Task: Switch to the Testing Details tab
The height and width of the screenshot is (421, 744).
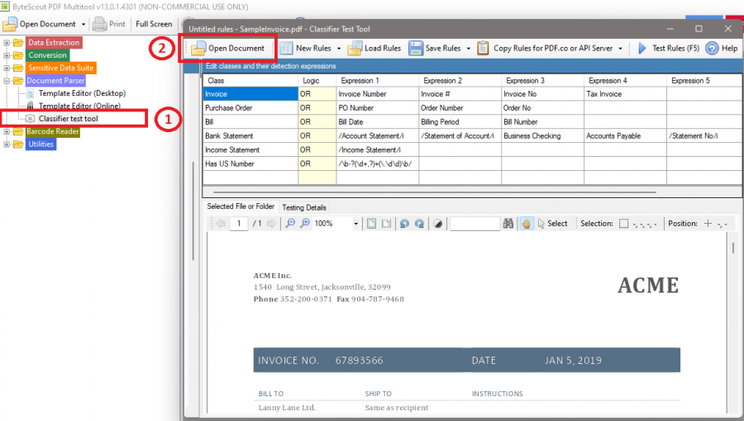Action: point(304,207)
